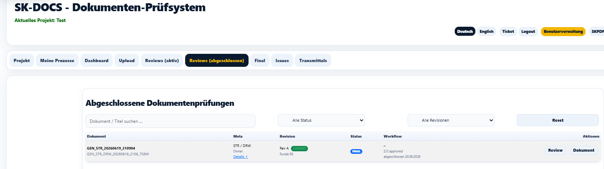The image size is (604, 169).
Task: Switch language to English
Action: (x=486, y=31)
